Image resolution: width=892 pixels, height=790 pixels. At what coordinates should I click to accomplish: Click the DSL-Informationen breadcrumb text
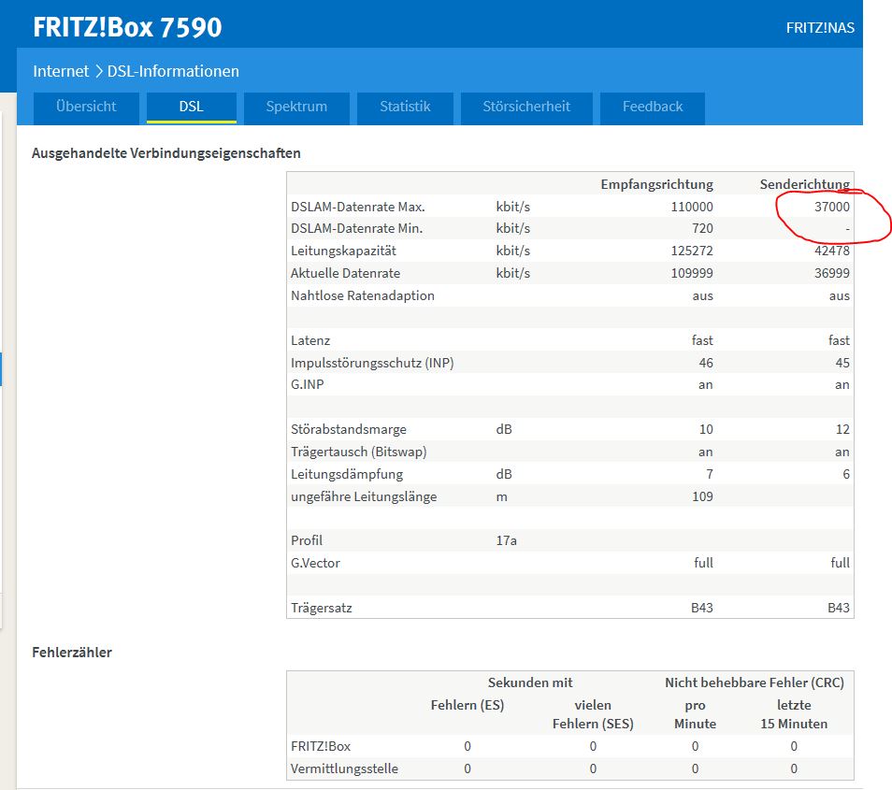(173, 71)
